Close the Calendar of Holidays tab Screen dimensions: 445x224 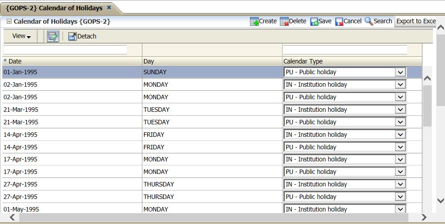[x=109, y=8]
